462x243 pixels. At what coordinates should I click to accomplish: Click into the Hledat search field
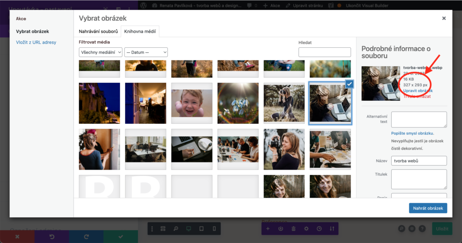tap(324, 52)
